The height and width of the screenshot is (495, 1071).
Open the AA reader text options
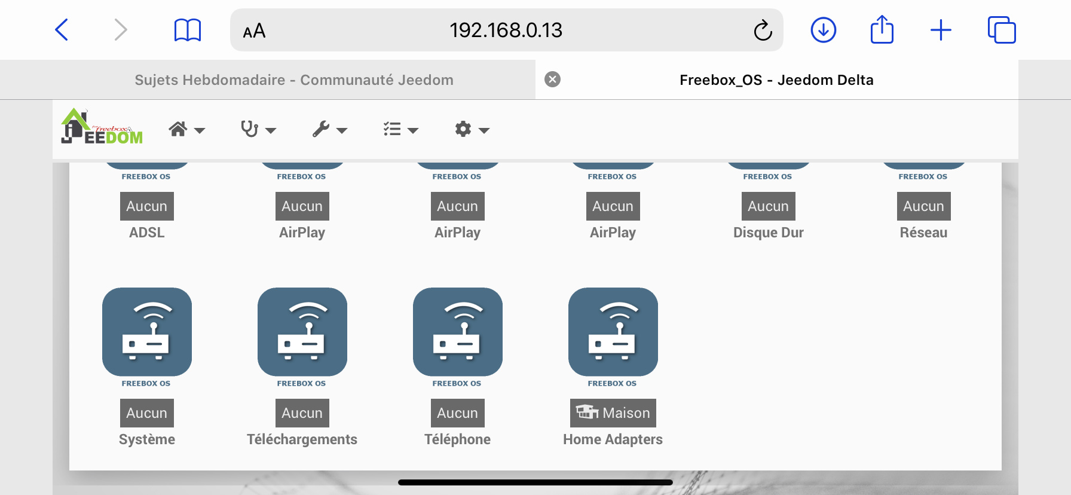254,30
